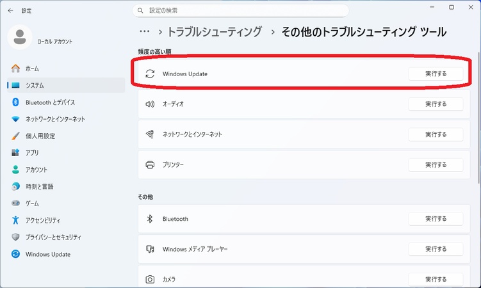Click the search magnifier icon
The height and width of the screenshot is (288, 481).
tap(140, 10)
